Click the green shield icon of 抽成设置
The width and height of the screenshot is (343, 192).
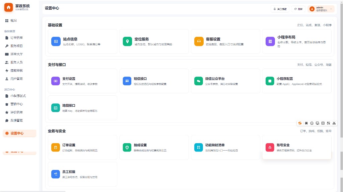[127, 148]
